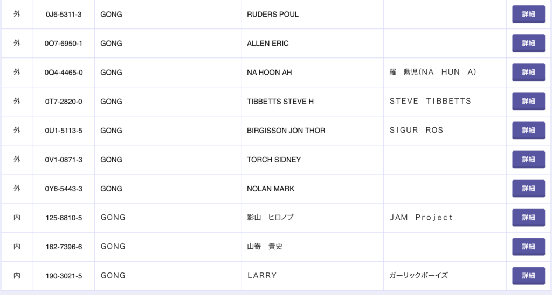Click 詳細 button for RUDERS POUL

click(528, 15)
